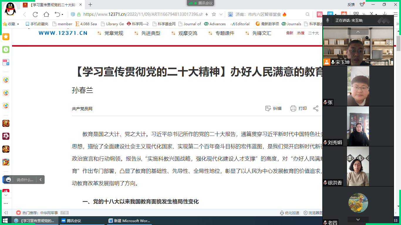Bookmark this page with the star icon

[x=214, y=14]
